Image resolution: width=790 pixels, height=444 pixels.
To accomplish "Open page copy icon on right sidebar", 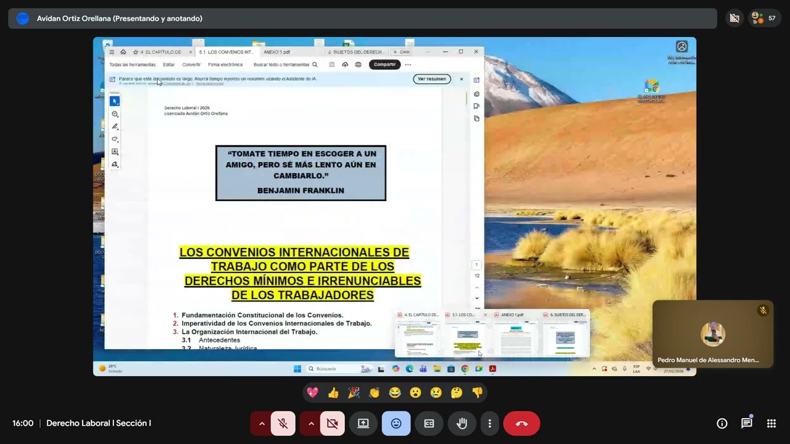I will pos(476,118).
